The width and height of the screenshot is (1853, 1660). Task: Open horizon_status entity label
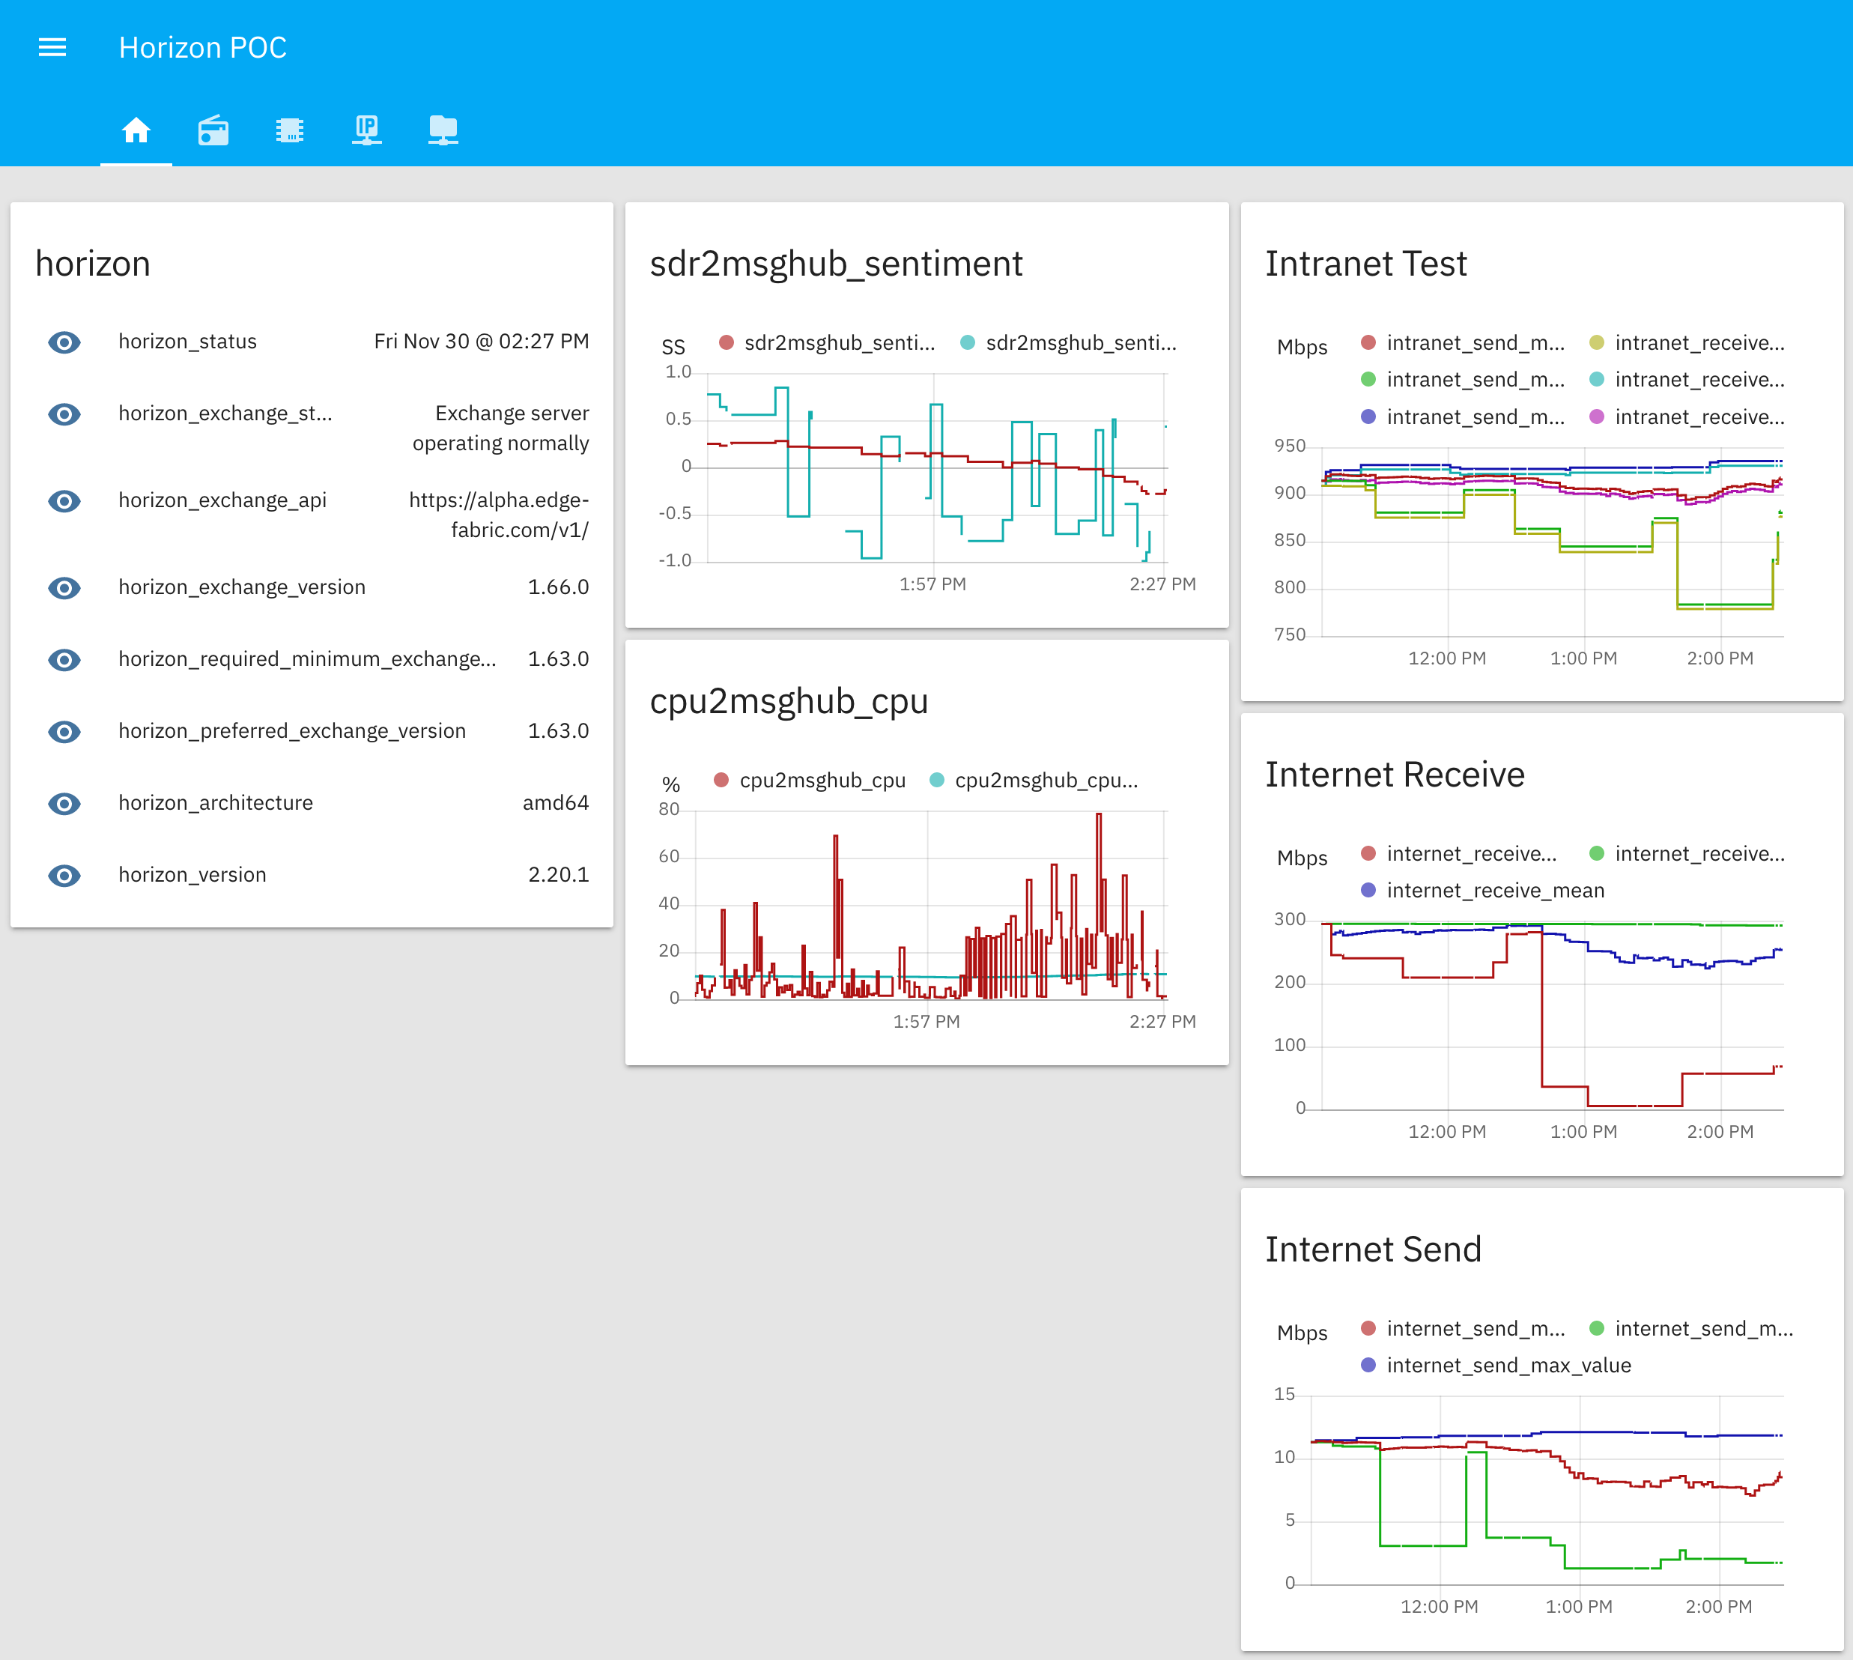click(x=188, y=341)
